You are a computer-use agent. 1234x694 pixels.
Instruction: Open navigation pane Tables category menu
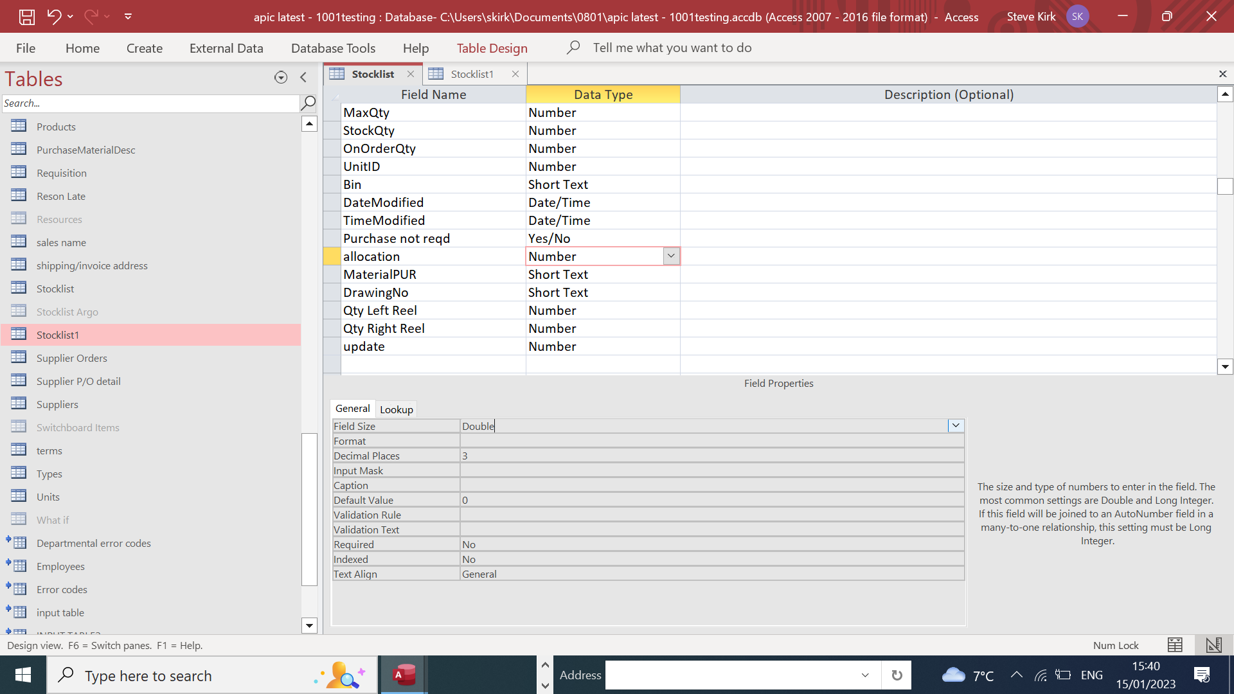pos(281,78)
